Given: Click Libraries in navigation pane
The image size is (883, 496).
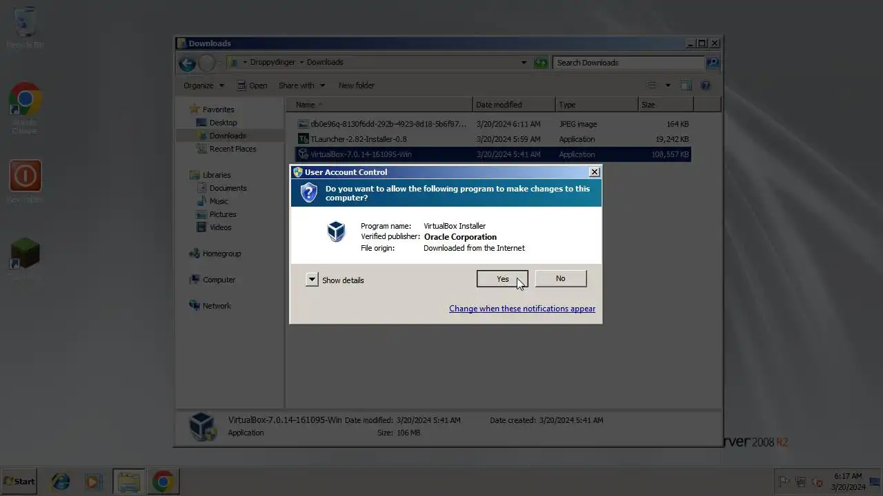Looking at the screenshot, I should coord(217,175).
